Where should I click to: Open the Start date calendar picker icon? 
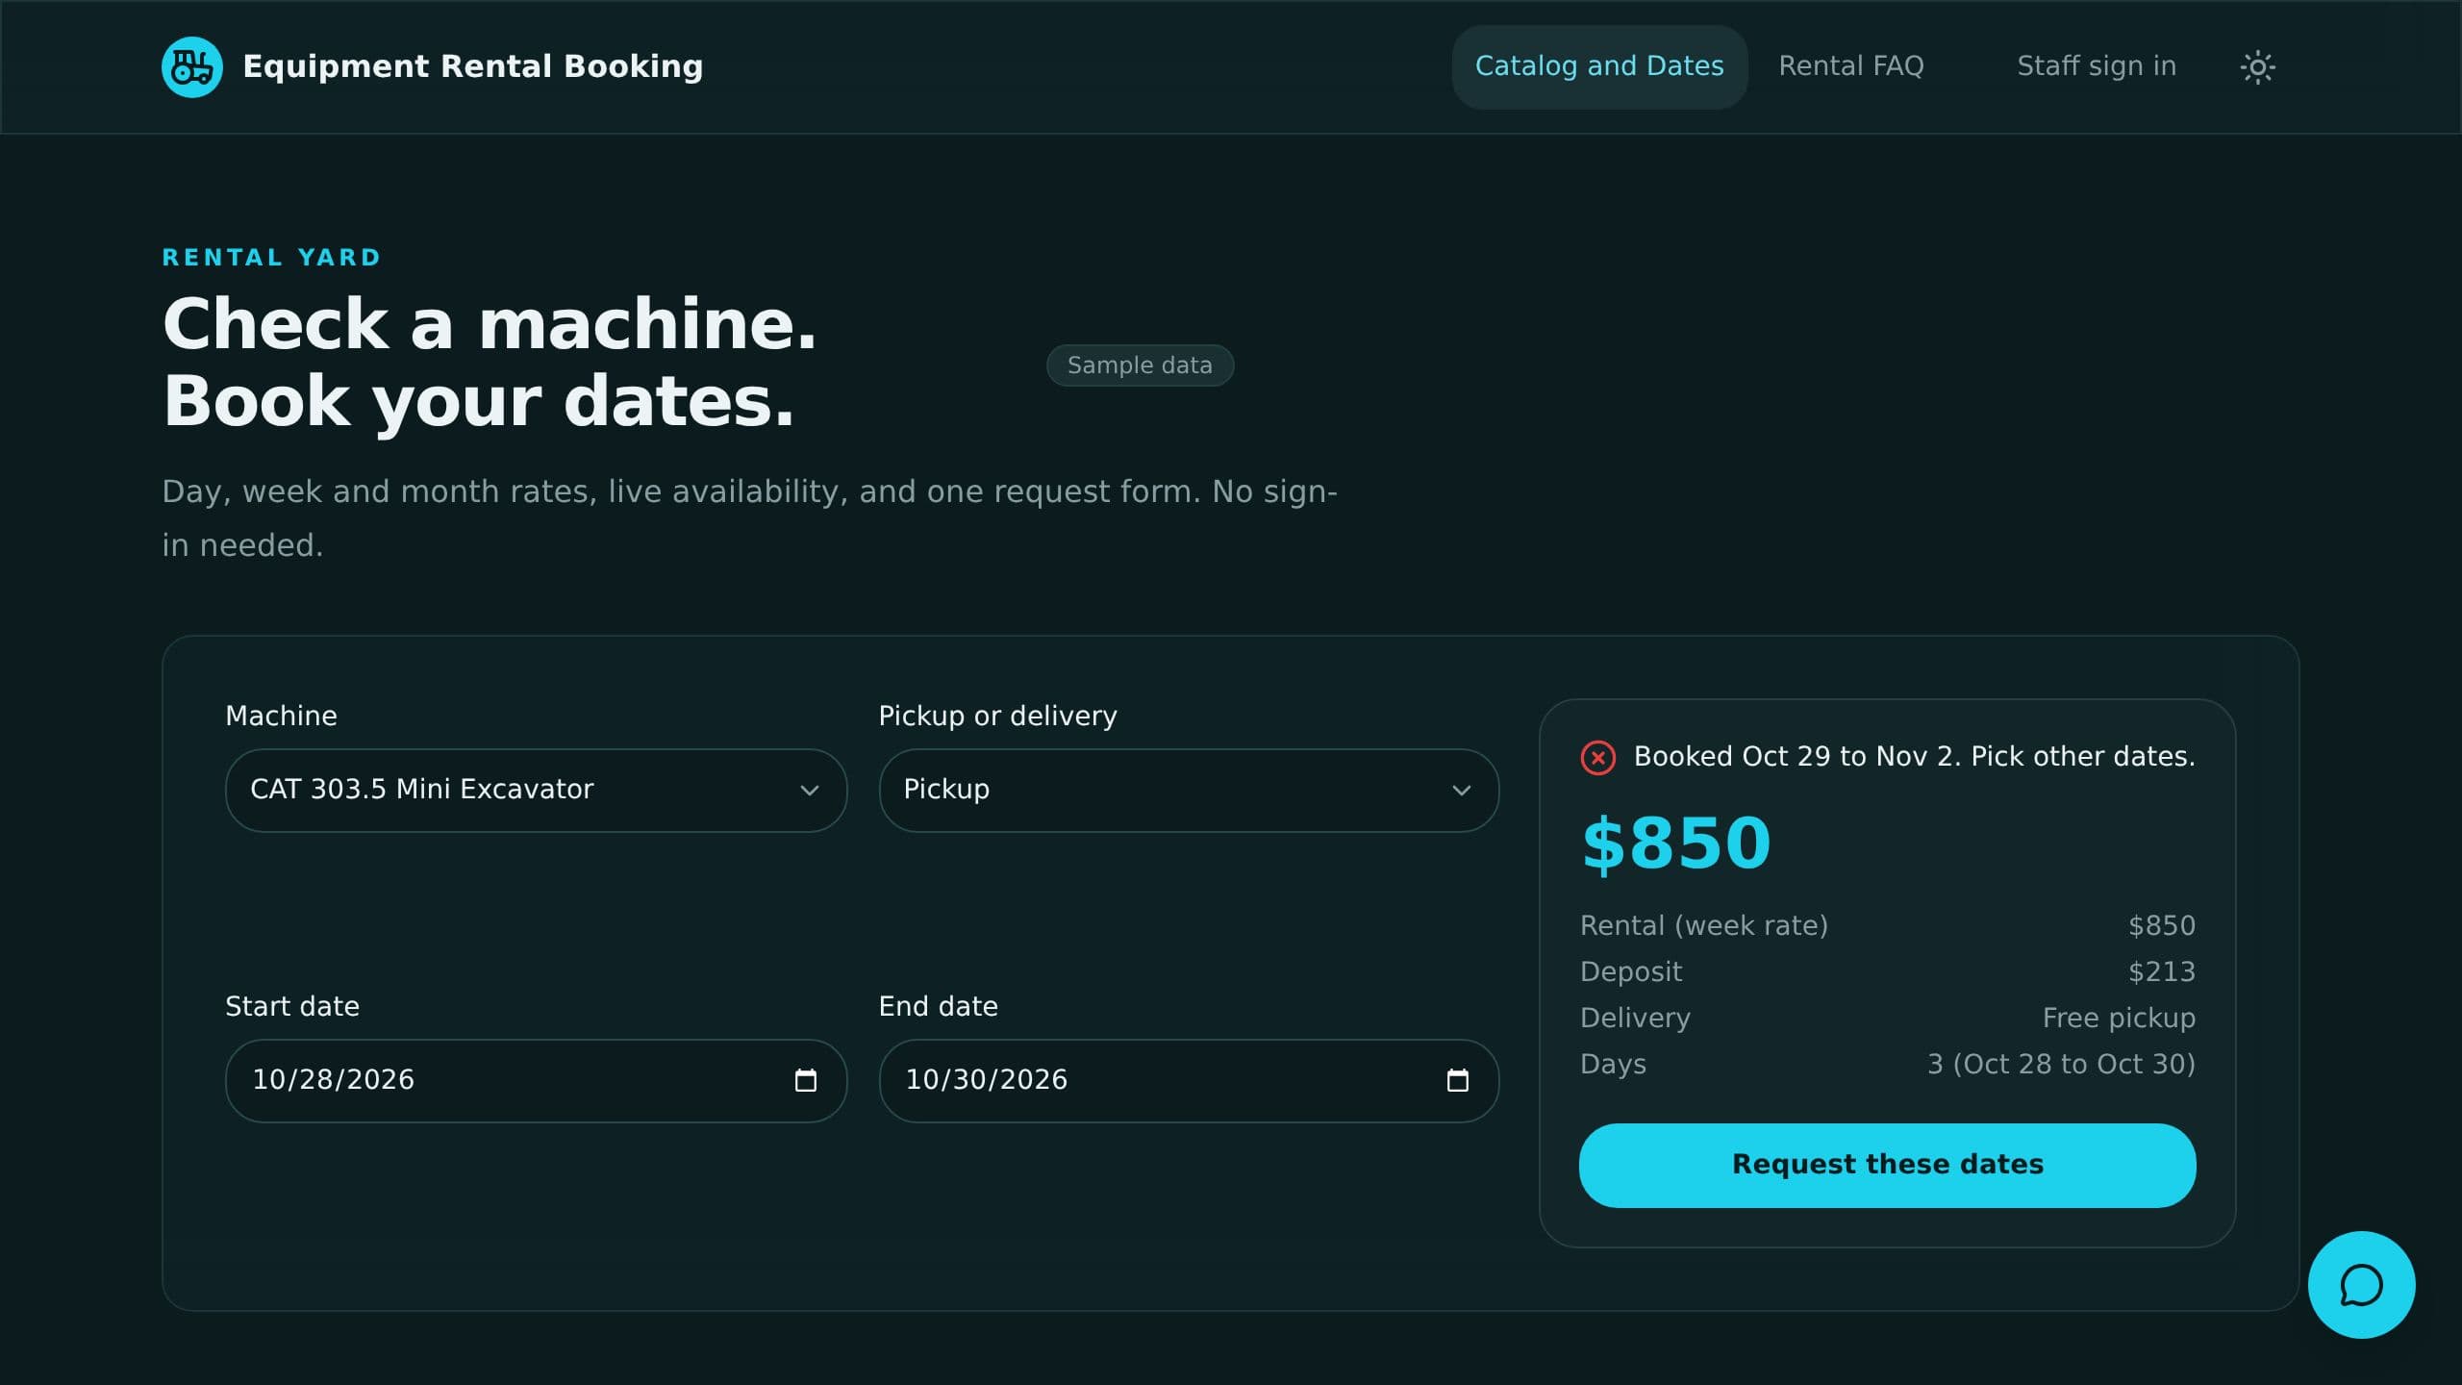(806, 1081)
